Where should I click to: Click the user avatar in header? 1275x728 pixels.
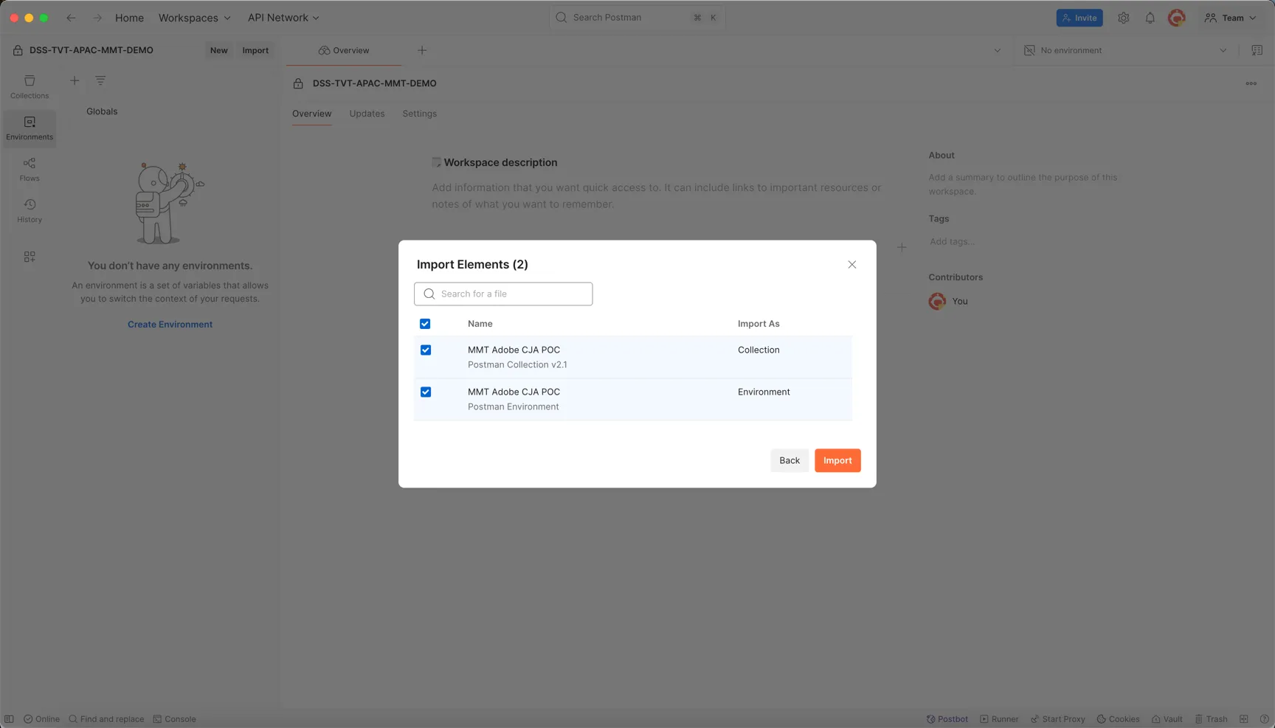tap(1176, 18)
